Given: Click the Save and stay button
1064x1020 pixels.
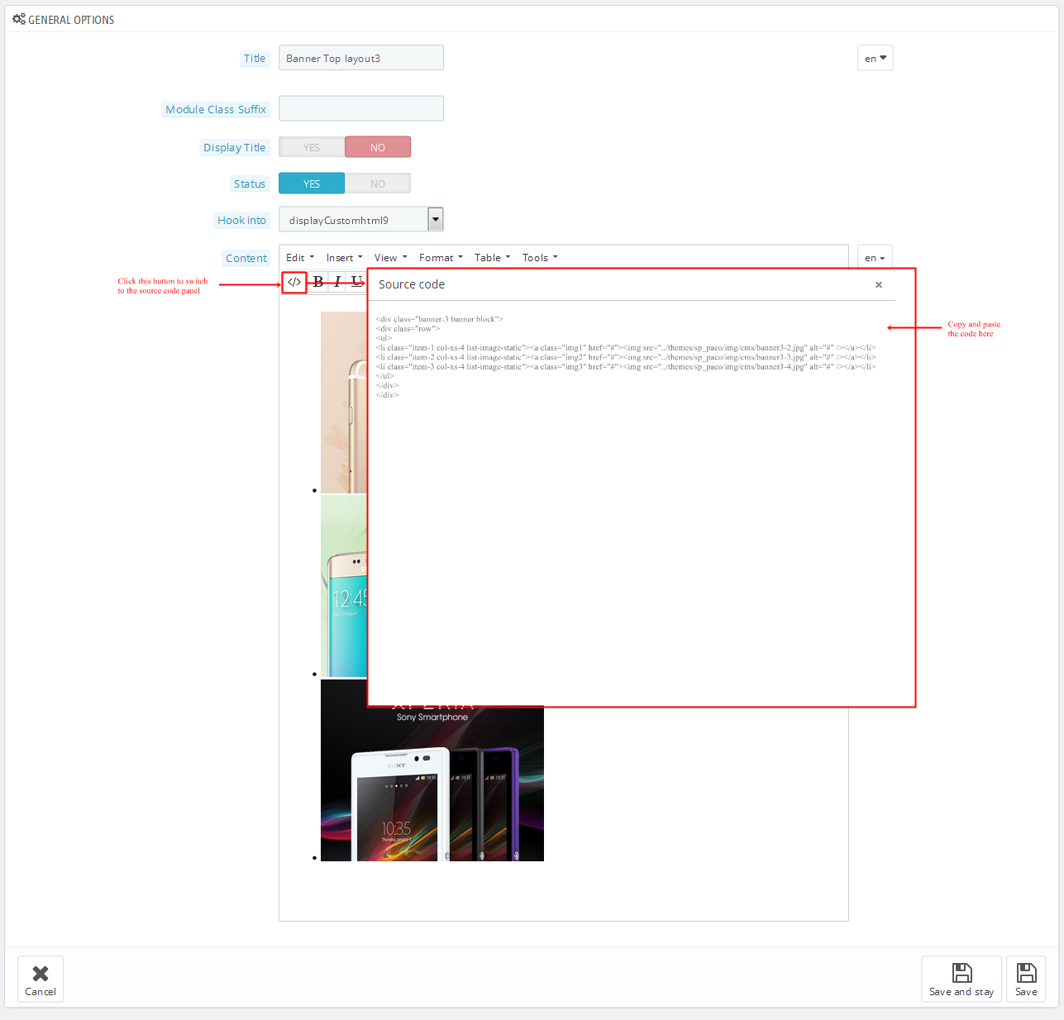Looking at the screenshot, I should pos(961,979).
